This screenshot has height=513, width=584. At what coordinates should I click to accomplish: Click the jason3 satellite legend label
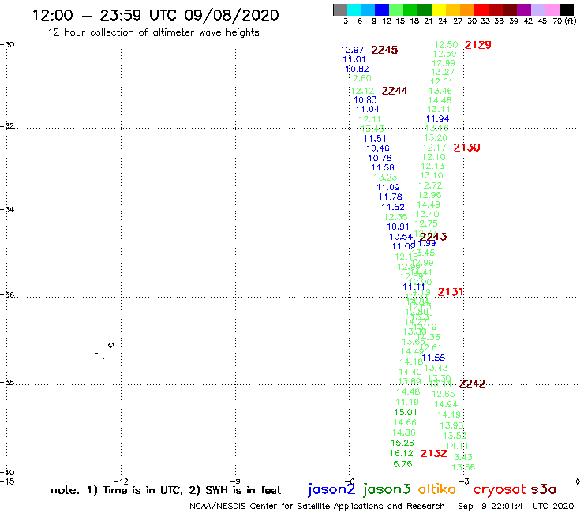point(387,489)
